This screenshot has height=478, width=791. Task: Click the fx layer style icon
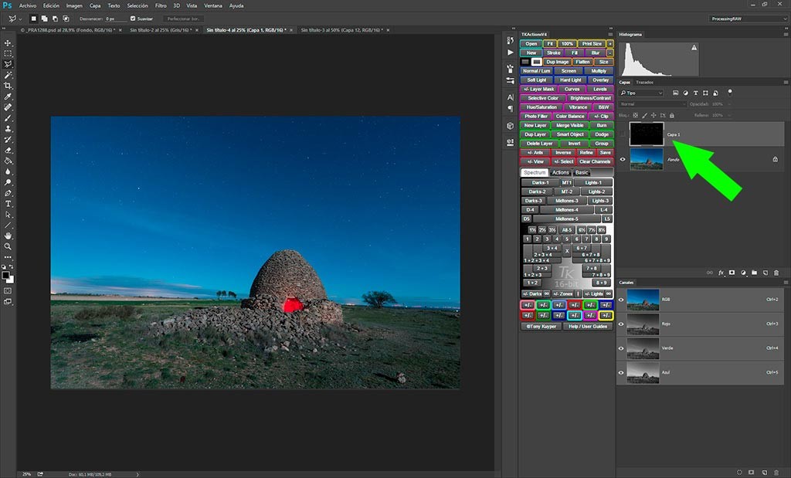(x=721, y=273)
